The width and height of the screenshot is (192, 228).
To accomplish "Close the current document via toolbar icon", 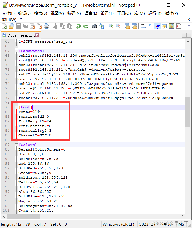I will coord(32,26).
